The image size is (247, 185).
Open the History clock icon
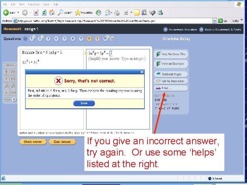coord(98,12)
